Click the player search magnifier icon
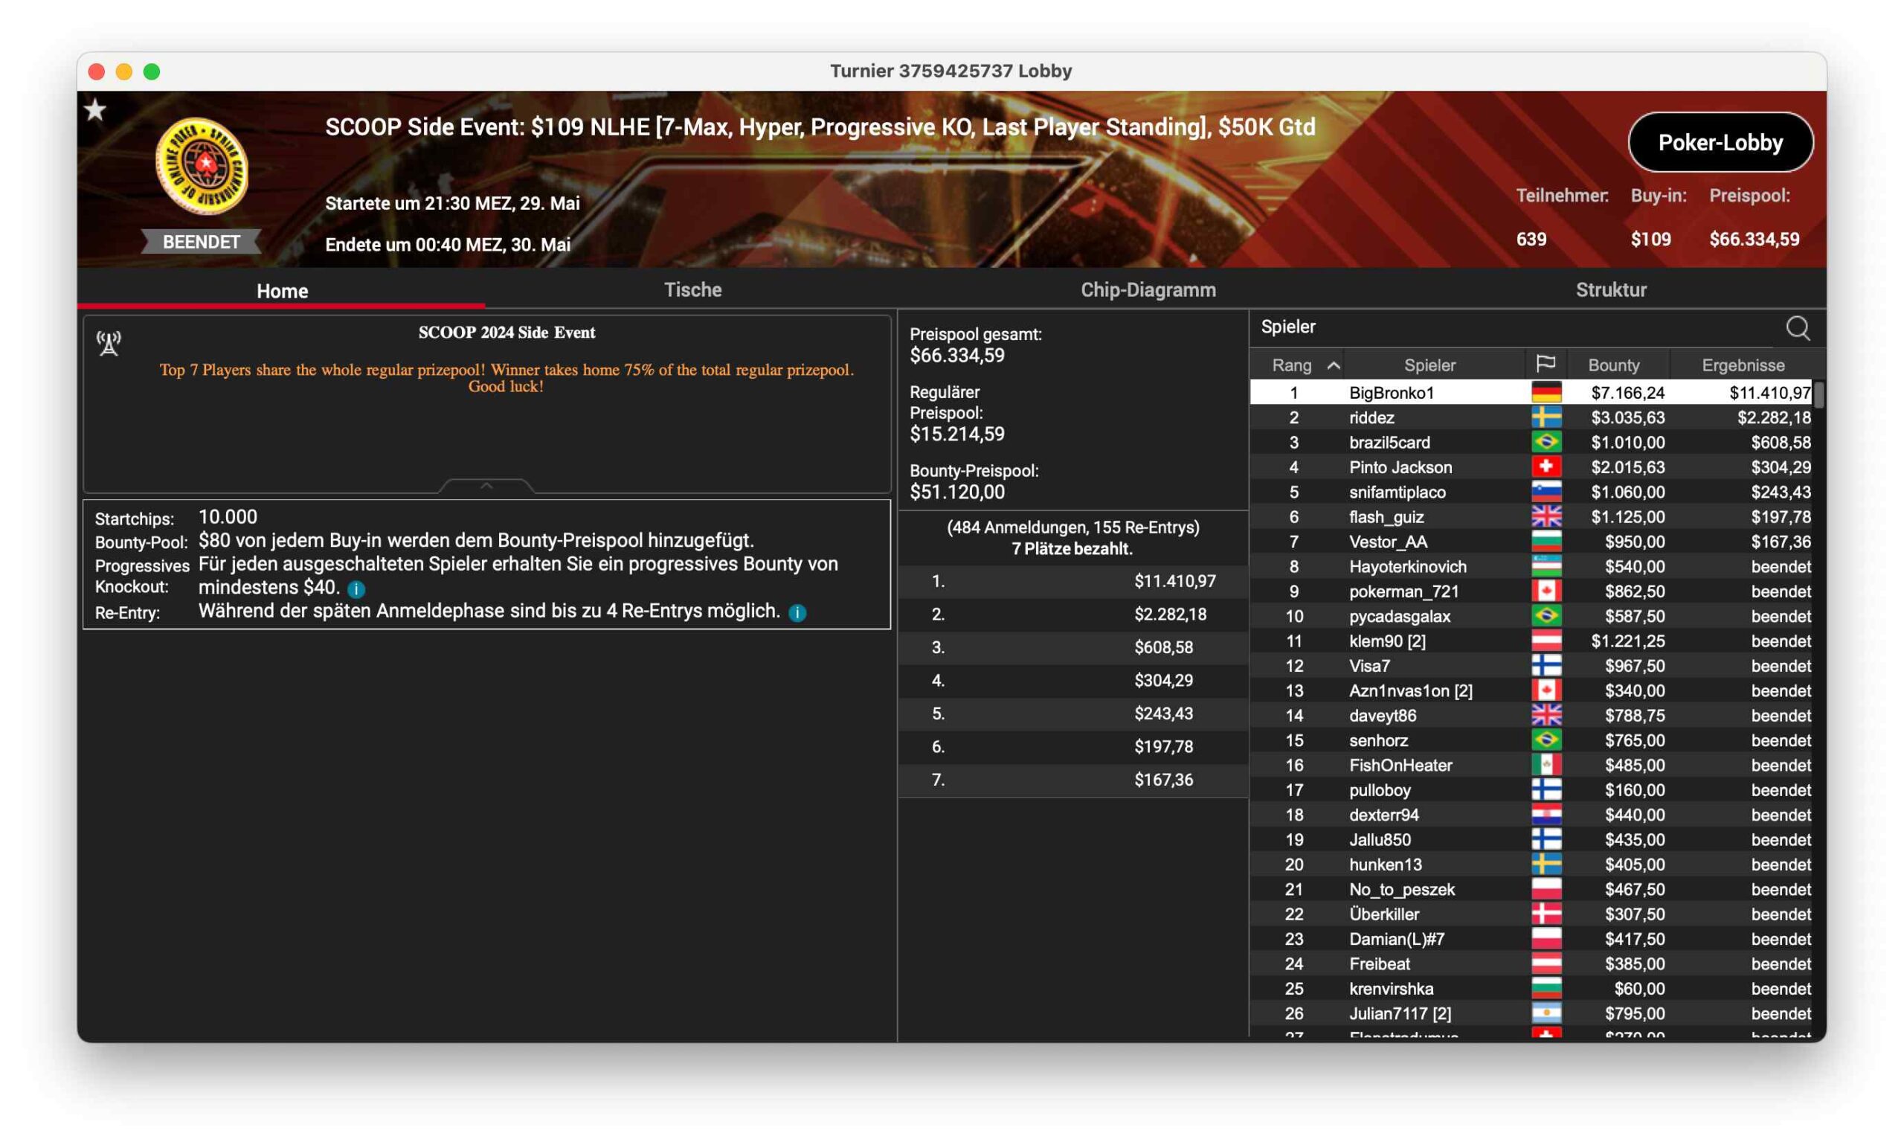 click(x=1796, y=328)
